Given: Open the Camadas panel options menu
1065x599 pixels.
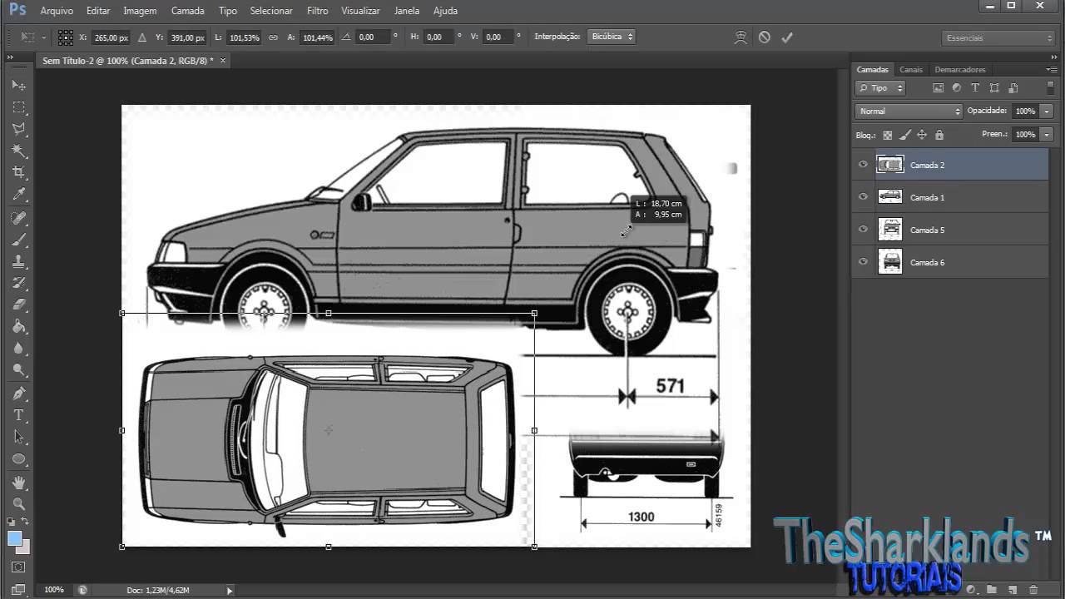Looking at the screenshot, I should 1050,70.
